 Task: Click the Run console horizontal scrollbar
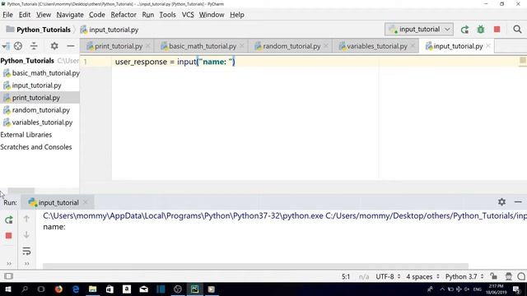255,266
